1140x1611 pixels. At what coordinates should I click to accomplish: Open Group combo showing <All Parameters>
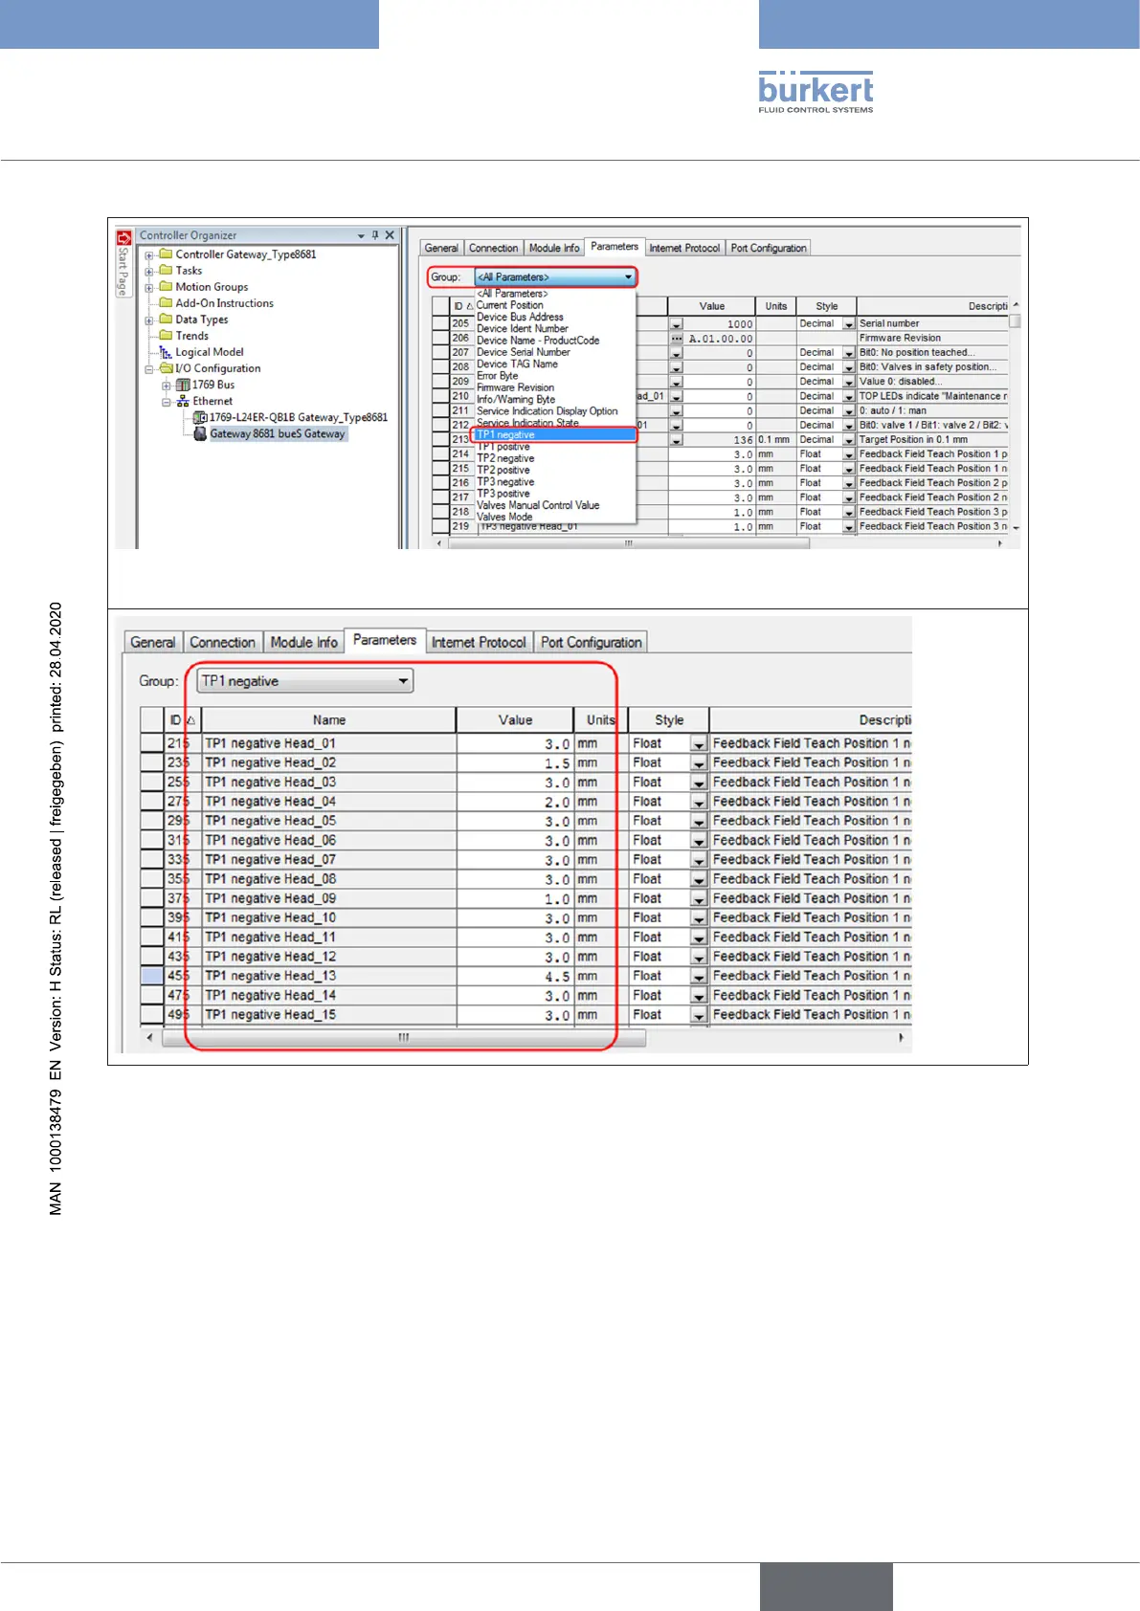(555, 276)
